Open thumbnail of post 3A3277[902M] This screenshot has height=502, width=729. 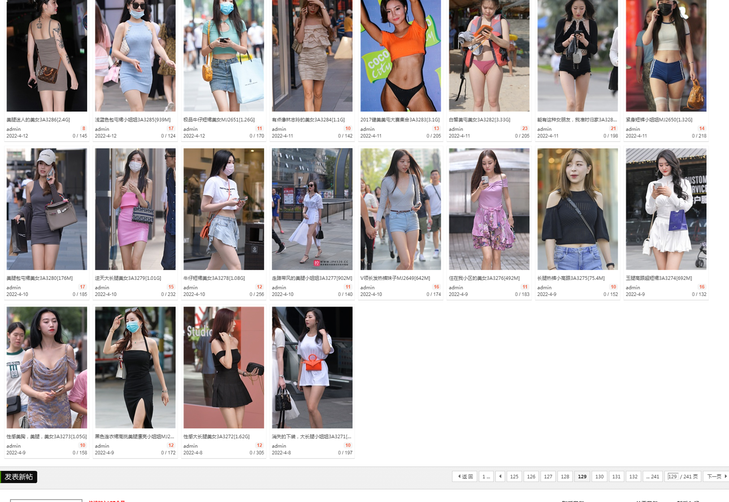coord(312,209)
